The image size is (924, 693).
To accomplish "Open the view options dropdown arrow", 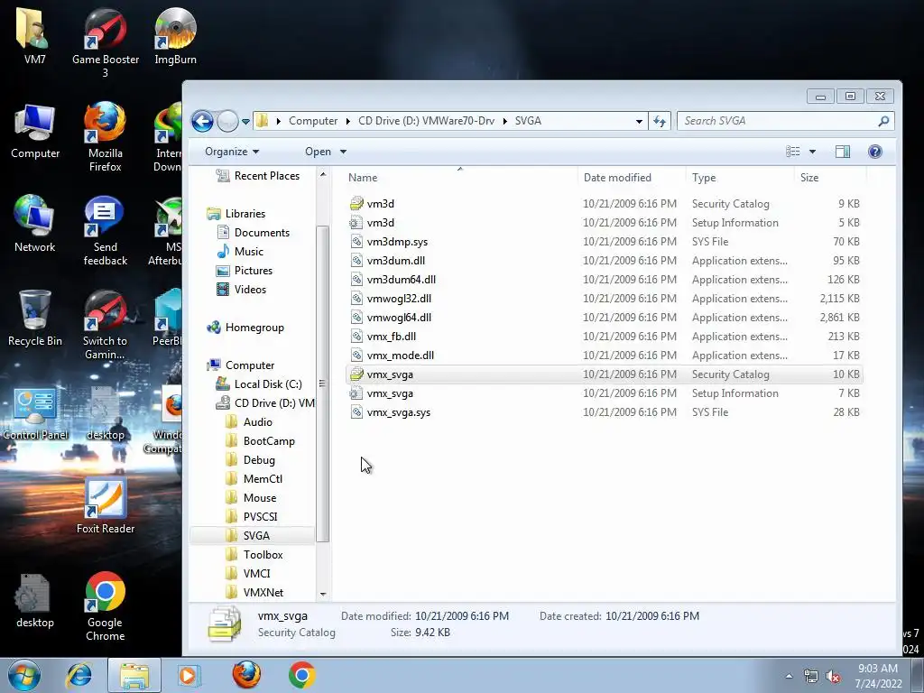I will [x=813, y=152].
